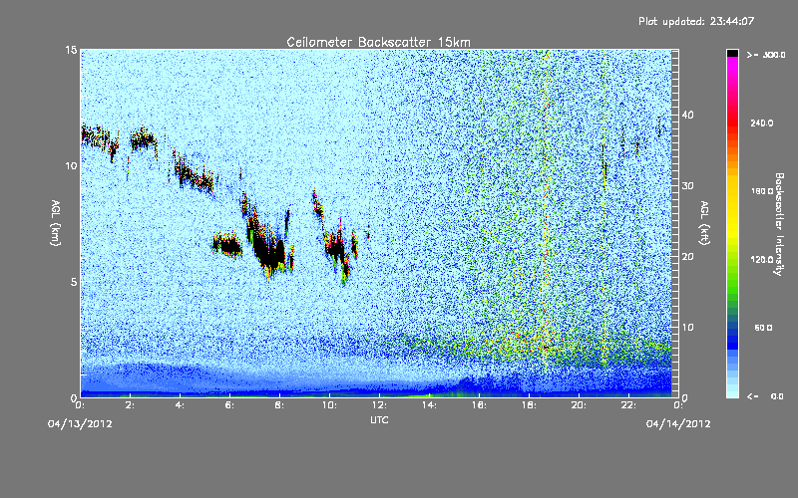
Task: Click the '120.0' colorbar value
Action: [762, 260]
